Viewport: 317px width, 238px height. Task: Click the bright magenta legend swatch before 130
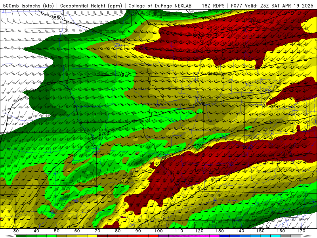[x=214, y=236]
